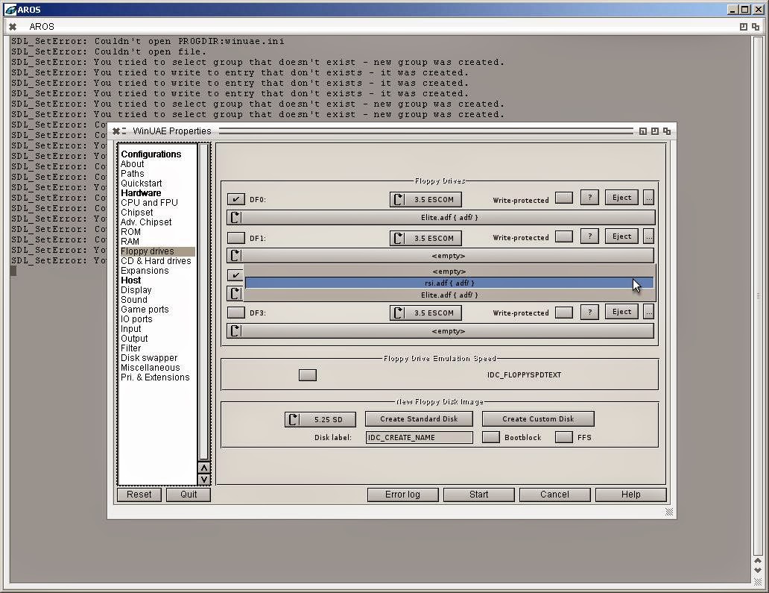Open DF3 drive type 3.5 ESCOM dropdown

point(425,313)
